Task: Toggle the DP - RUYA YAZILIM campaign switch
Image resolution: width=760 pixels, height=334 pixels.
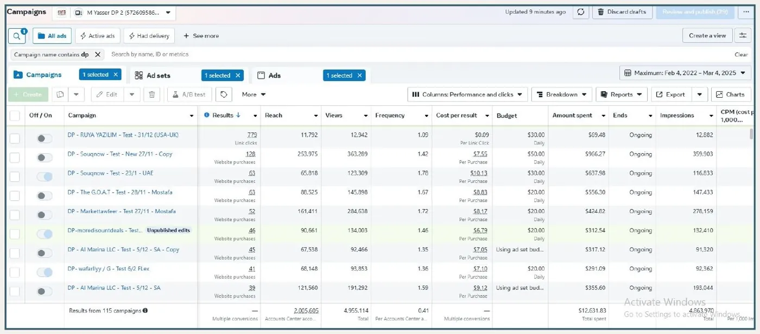Action: coord(45,138)
